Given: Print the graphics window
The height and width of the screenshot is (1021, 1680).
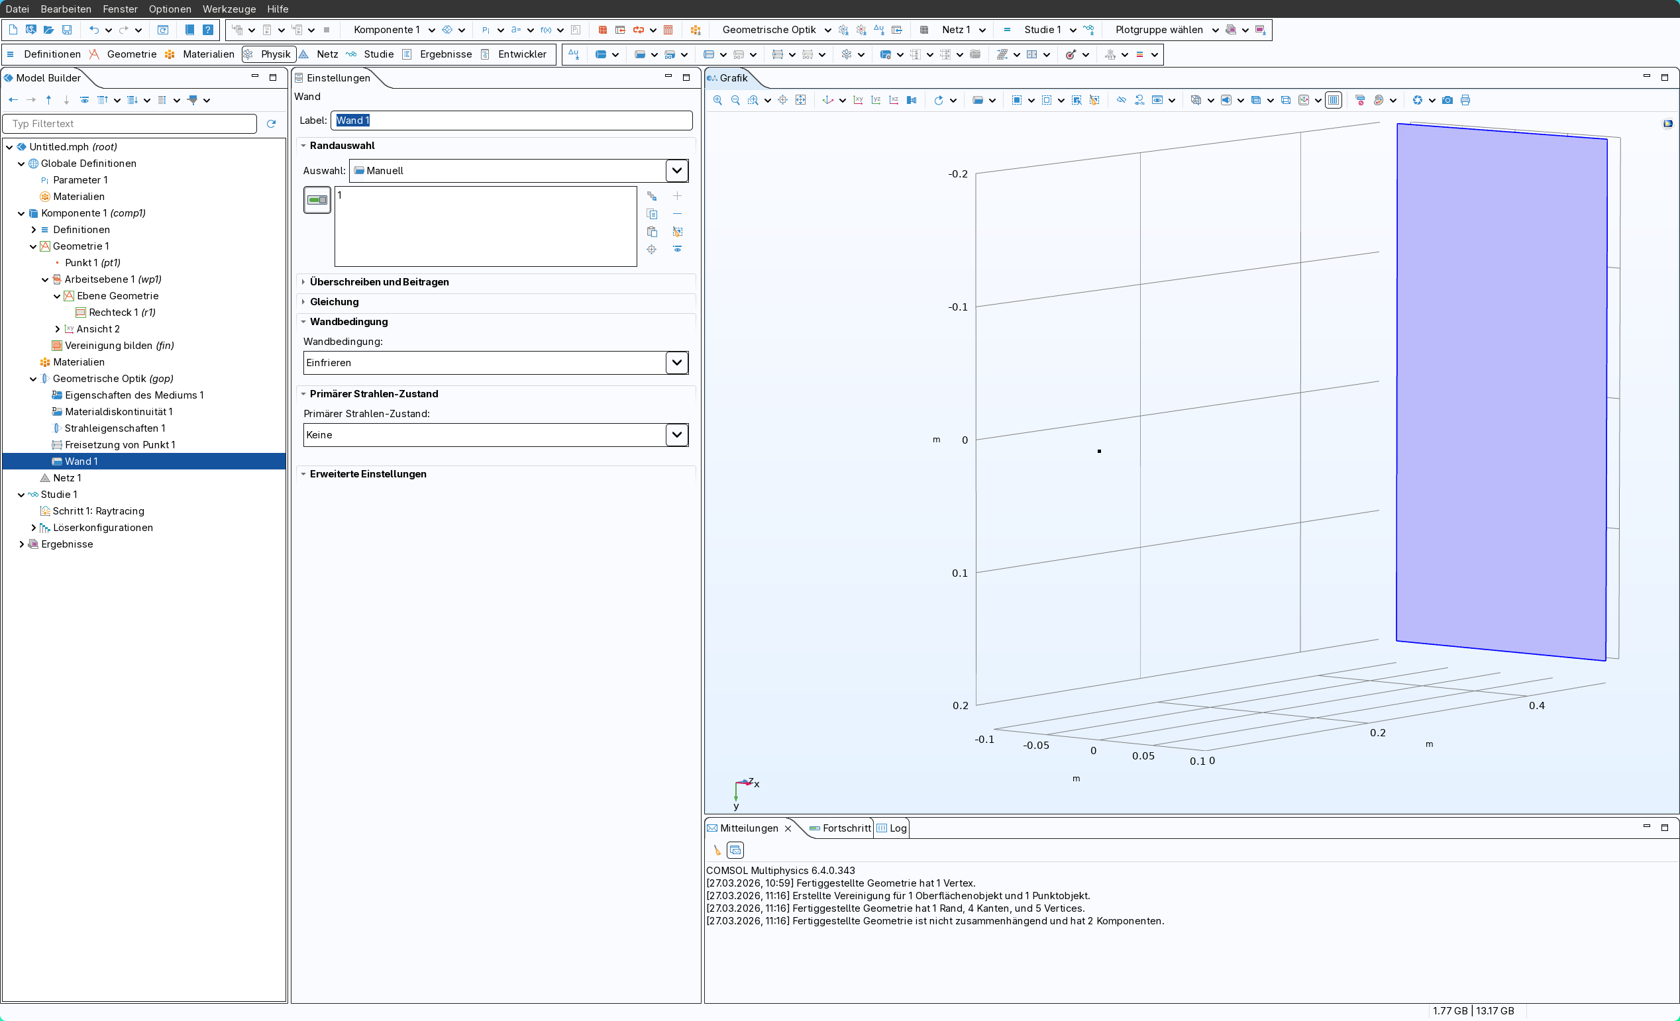Looking at the screenshot, I should point(1465,100).
